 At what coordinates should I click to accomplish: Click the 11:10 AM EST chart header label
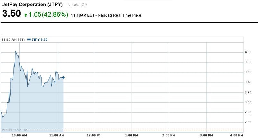(x=13, y=39)
